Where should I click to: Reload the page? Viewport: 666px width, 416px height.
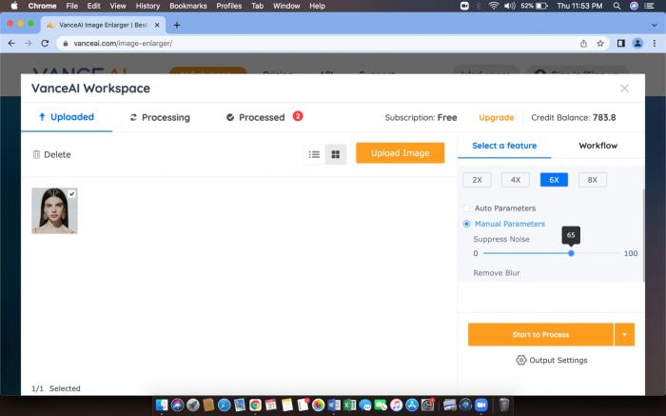pos(45,44)
